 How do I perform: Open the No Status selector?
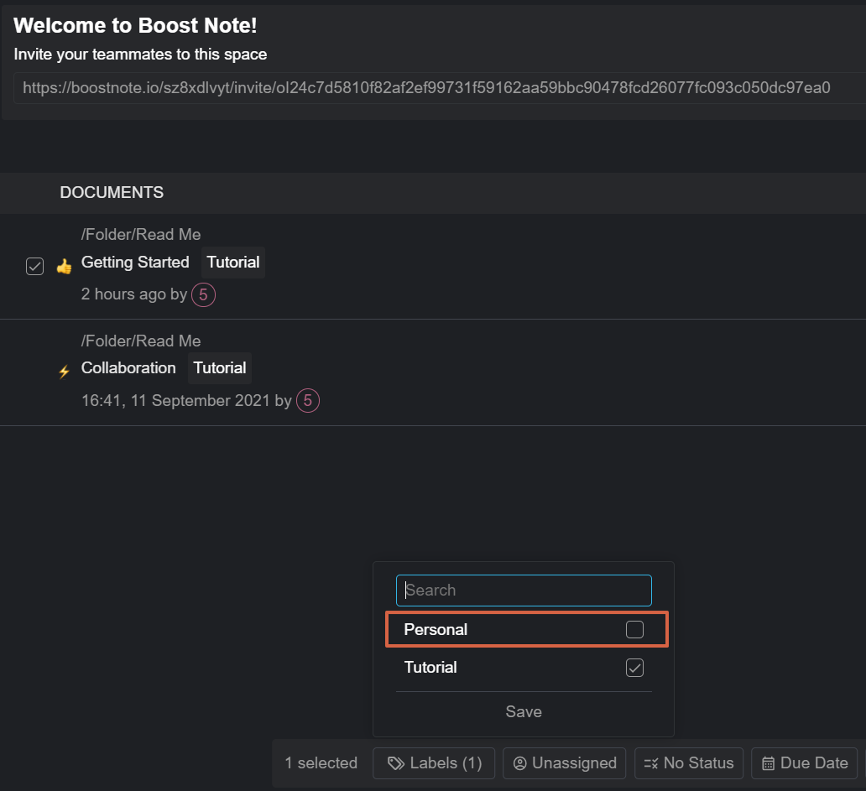point(689,762)
